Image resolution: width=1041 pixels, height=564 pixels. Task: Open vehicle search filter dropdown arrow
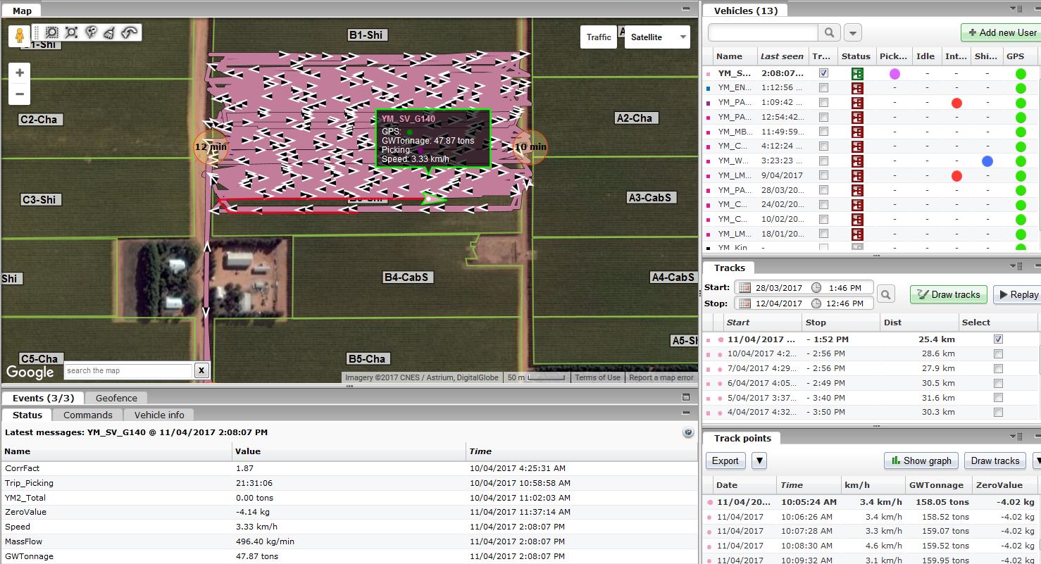(x=852, y=32)
